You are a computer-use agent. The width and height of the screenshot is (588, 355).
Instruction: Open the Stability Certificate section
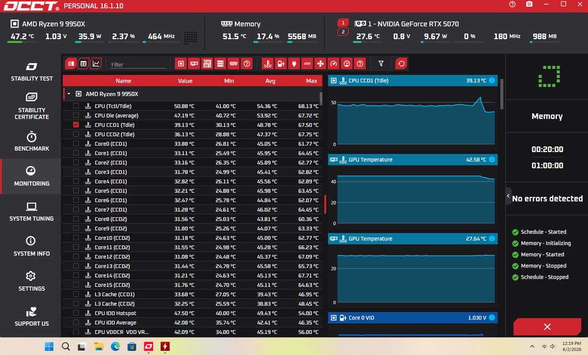[31, 106]
